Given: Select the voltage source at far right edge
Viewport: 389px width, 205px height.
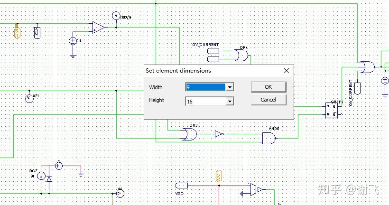Looking at the screenshot, I should click(x=385, y=80).
